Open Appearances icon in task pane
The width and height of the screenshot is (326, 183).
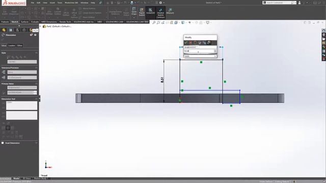(x=324, y=47)
